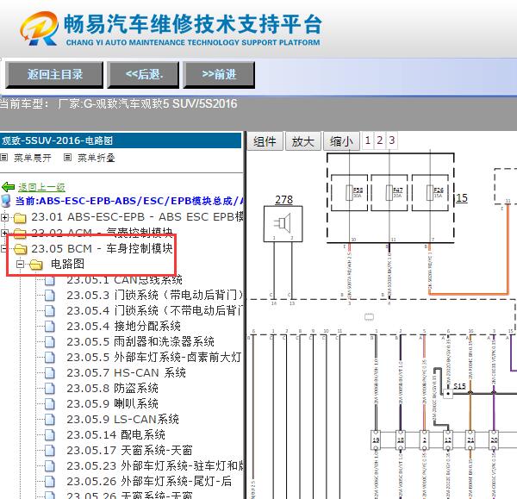Image resolution: width=517 pixels, height=499 pixels.
Task: Expand the 23.02 ACM node
Action: [4, 233]
